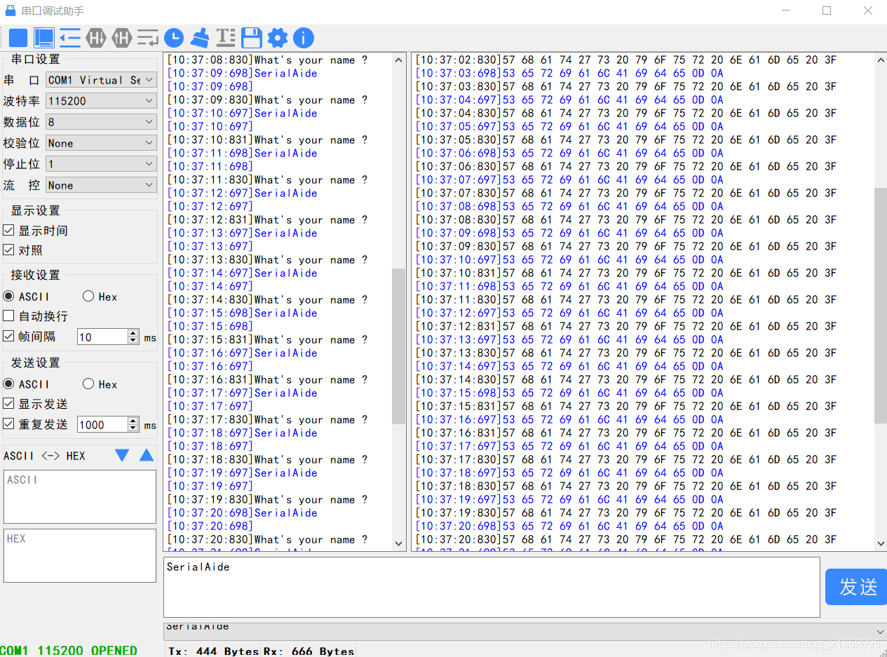The width and height of the screenshot is (887, 657).
Task: Click the clock timestamp icon
Action: coord(174,38)
